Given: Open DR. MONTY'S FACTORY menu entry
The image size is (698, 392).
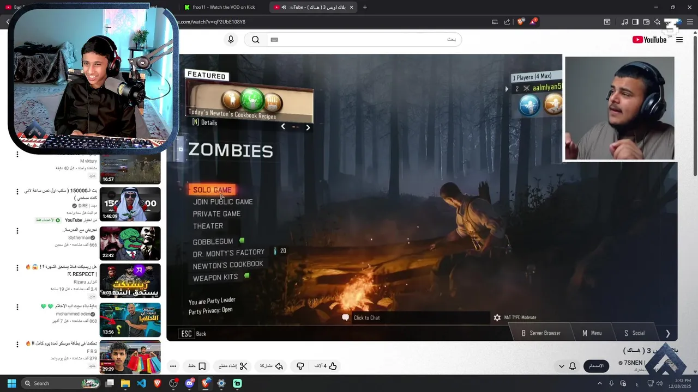Looking at the screenshot, I should coord(228,253).
